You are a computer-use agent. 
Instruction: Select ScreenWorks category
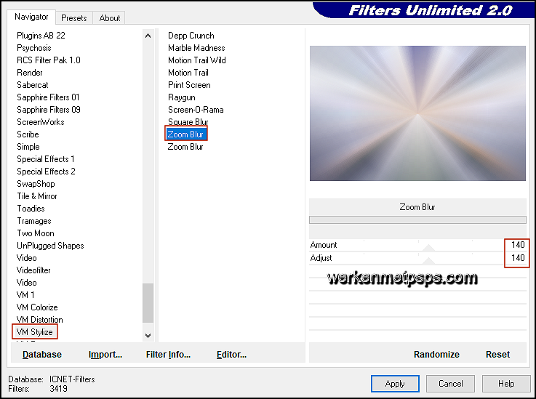pos(40,122)
